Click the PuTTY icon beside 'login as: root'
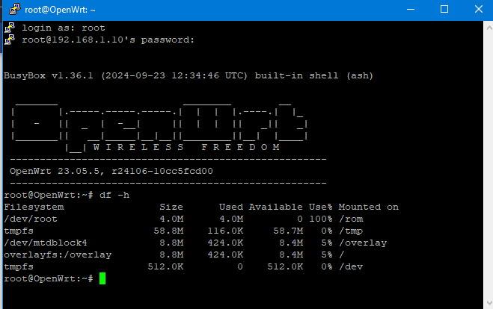 [x=10, y=28]
